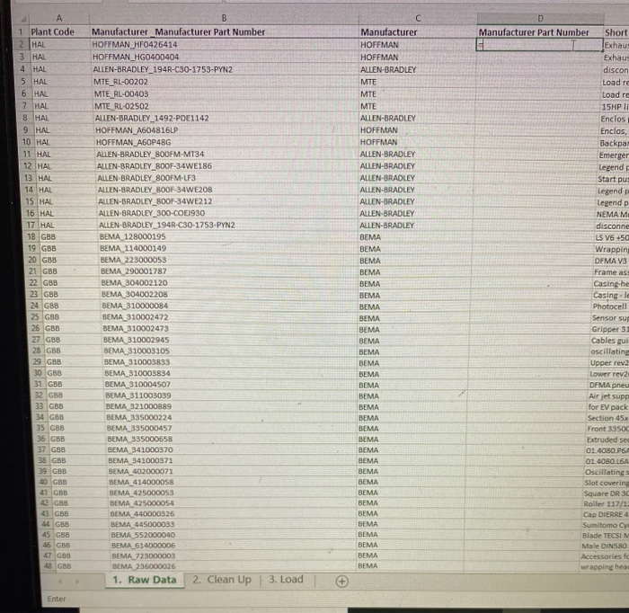Select cell ALLEN-BRADLEY_1492-PDE1142

(x=226, y=118)
